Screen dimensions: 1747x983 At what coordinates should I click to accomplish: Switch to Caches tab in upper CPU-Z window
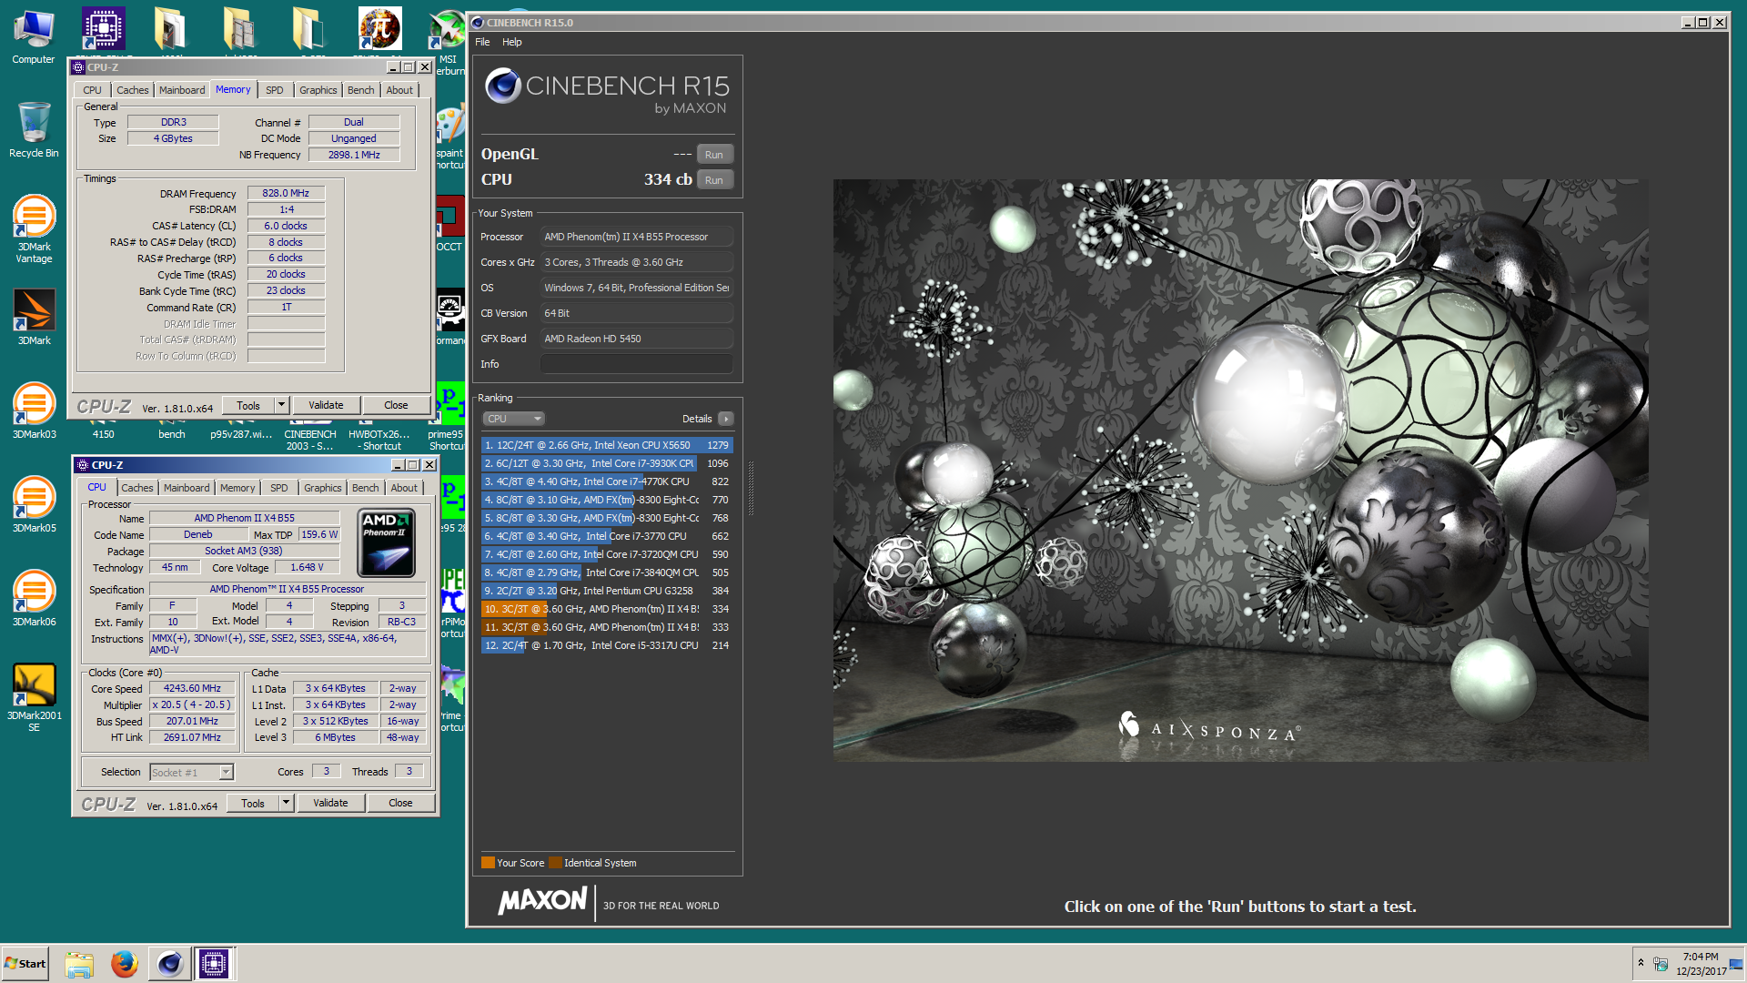(132, 90)
